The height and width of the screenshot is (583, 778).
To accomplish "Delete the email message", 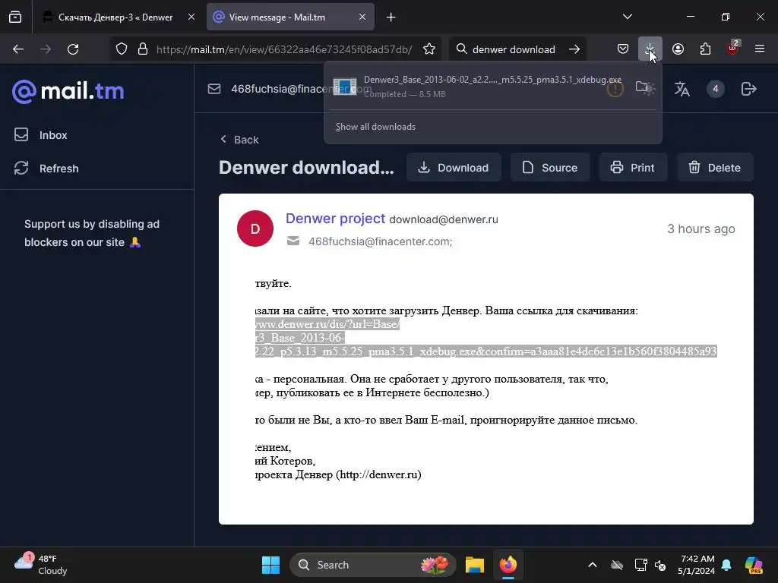I will [715, 168].
